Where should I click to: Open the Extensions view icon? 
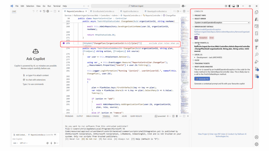point(257,76)
